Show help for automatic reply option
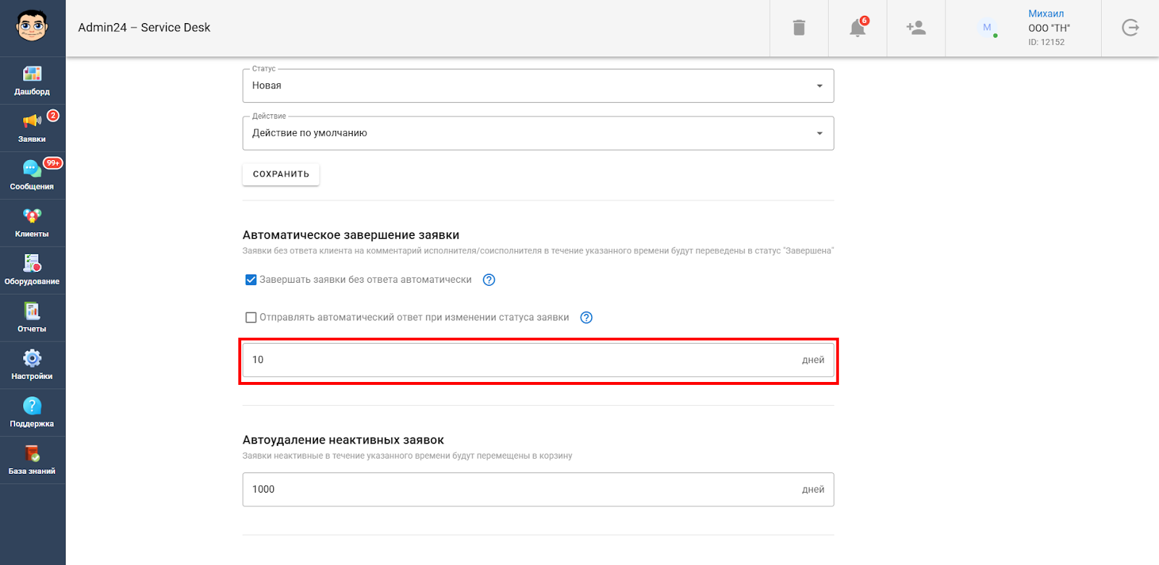 [x=587, y=318]
